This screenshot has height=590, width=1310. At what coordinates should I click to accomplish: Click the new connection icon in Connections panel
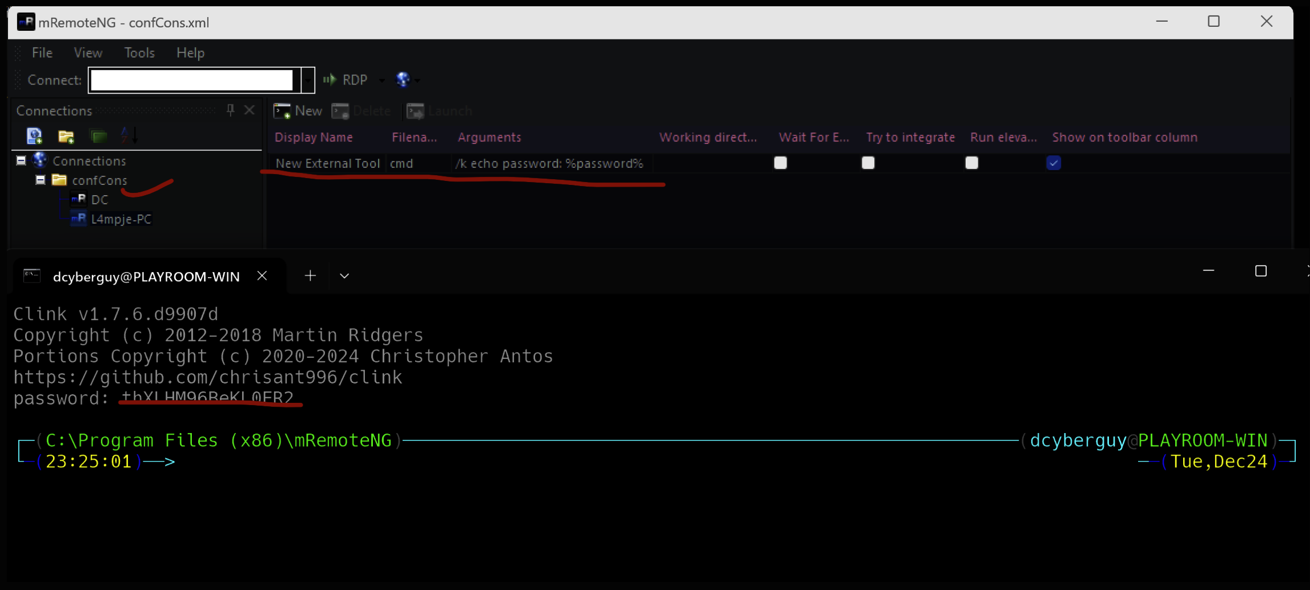(x=34, y=136)
